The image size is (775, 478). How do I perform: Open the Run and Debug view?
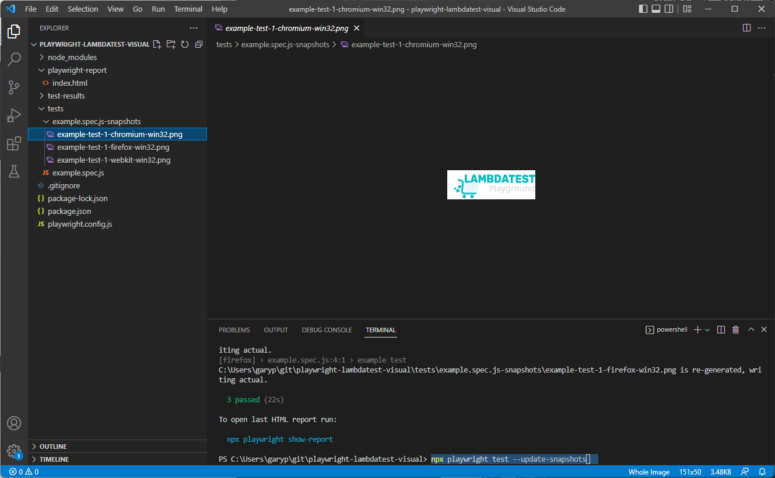click(14, 115)
